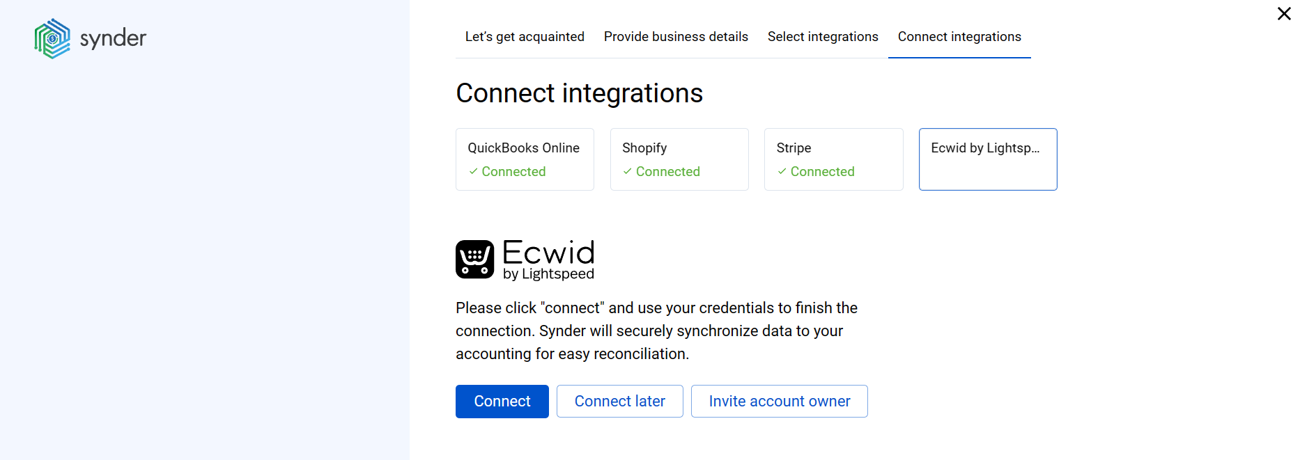1300x460 pixels.
Task: Click the green checkmark beside Shopify
Action: coord(627,171)
